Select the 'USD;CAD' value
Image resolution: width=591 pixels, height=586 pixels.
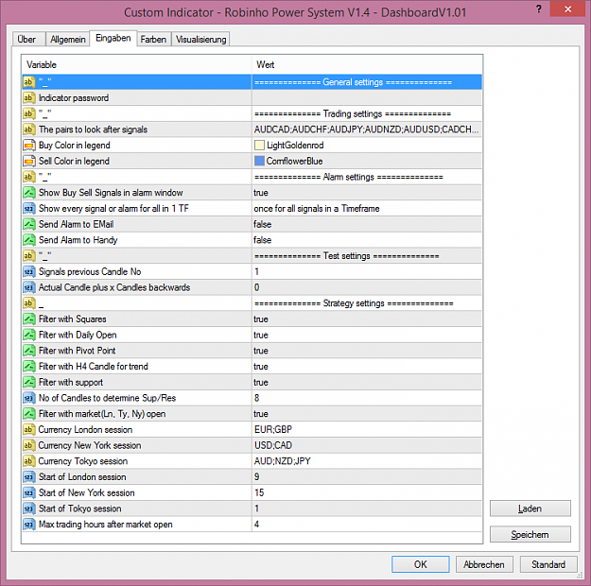pos(367,445)
